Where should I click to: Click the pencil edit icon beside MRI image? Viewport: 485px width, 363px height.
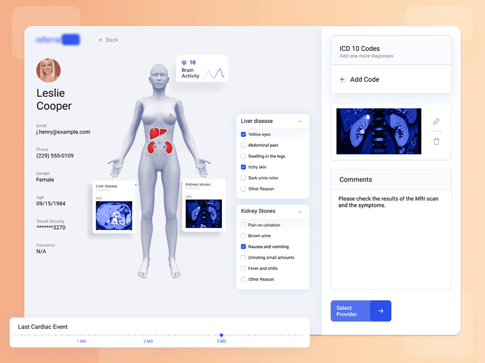436,122
